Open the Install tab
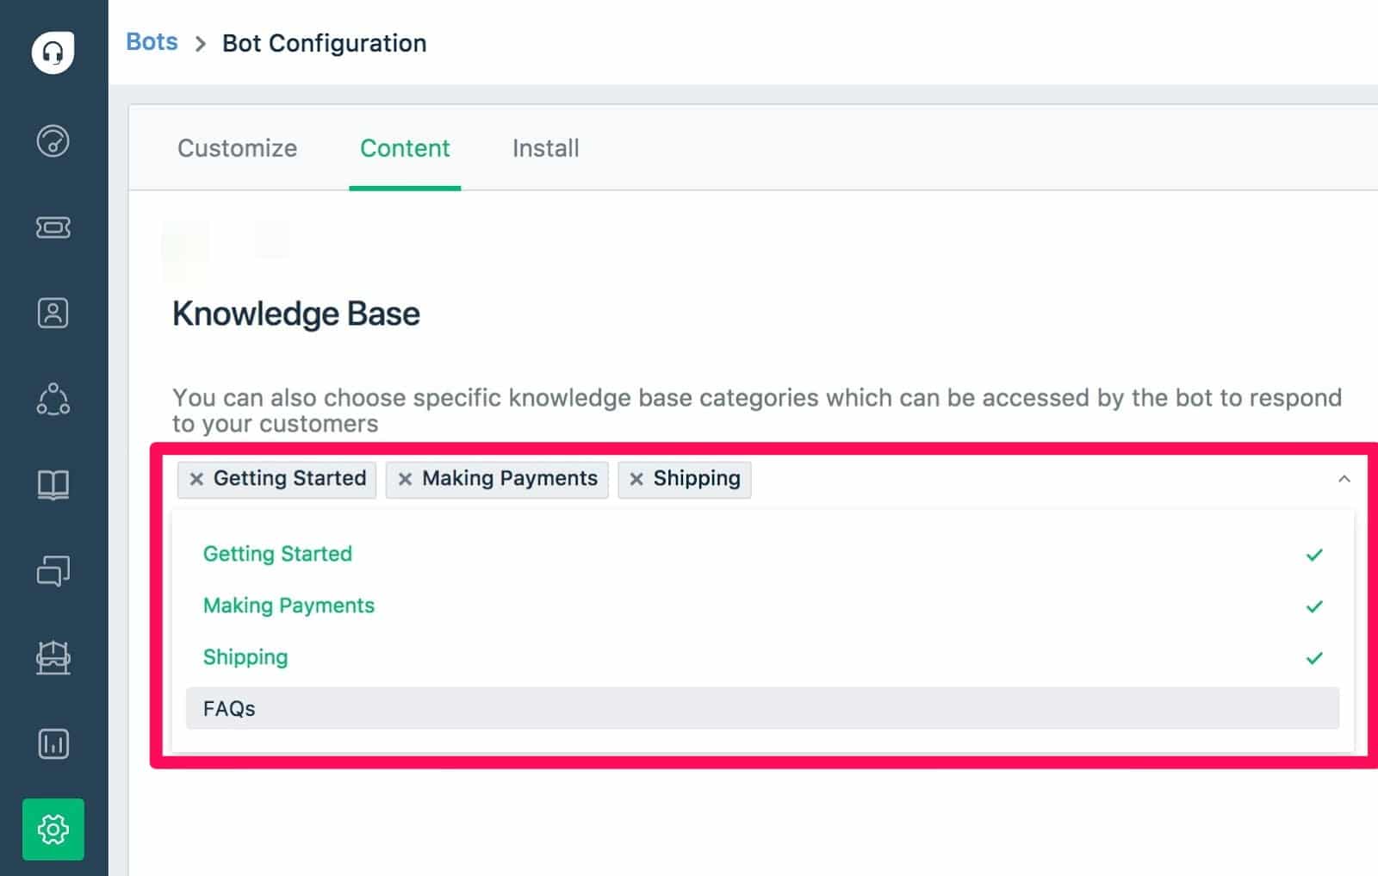This screenshot has width=1378, height=876. [x=544, y=148]
